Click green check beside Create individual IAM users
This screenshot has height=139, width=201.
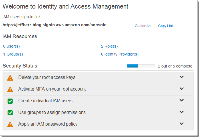10,101
